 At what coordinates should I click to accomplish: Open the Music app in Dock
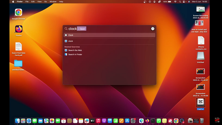[x=98, y=121]
